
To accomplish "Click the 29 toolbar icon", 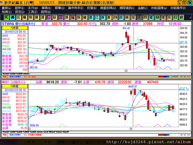I will 115,17.
